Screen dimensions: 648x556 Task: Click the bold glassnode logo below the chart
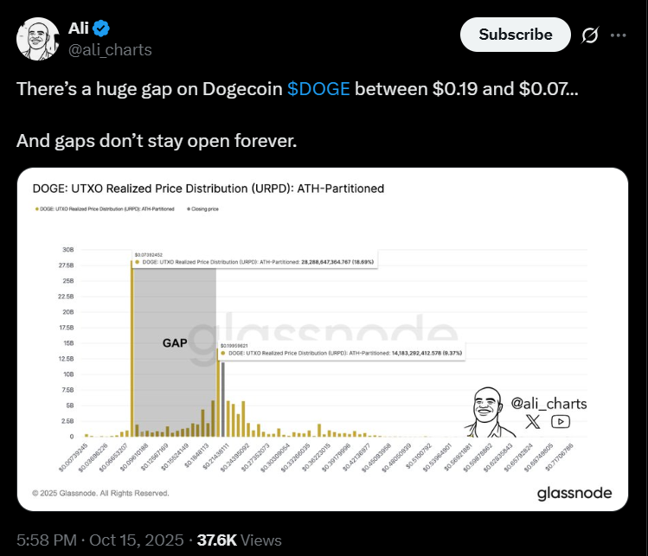[x=574, y=493]
